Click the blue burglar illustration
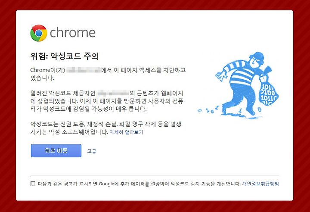The height and width of the screenshot is (212, 310). (x=238, y=85)
